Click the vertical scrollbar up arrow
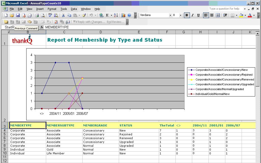Screen dimensions: 261x163 coord(257,34)
